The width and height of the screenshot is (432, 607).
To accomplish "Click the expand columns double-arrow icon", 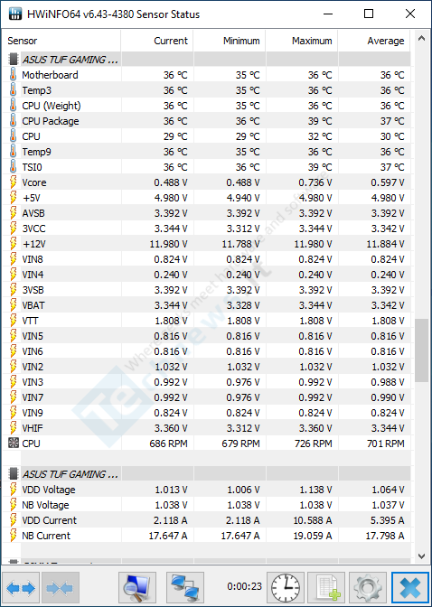I will pos(21,588).
